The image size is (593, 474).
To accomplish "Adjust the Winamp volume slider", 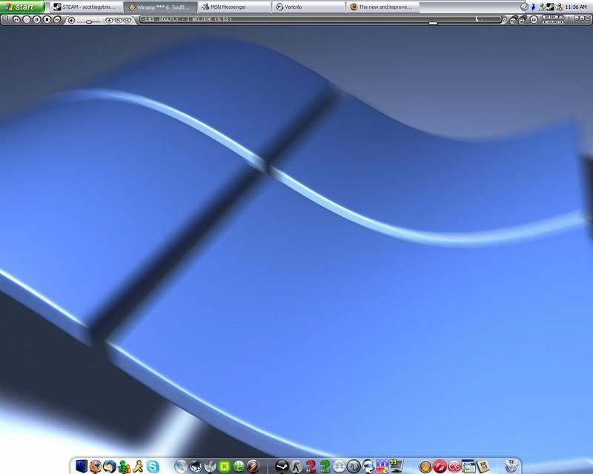I will coord(88,21).
